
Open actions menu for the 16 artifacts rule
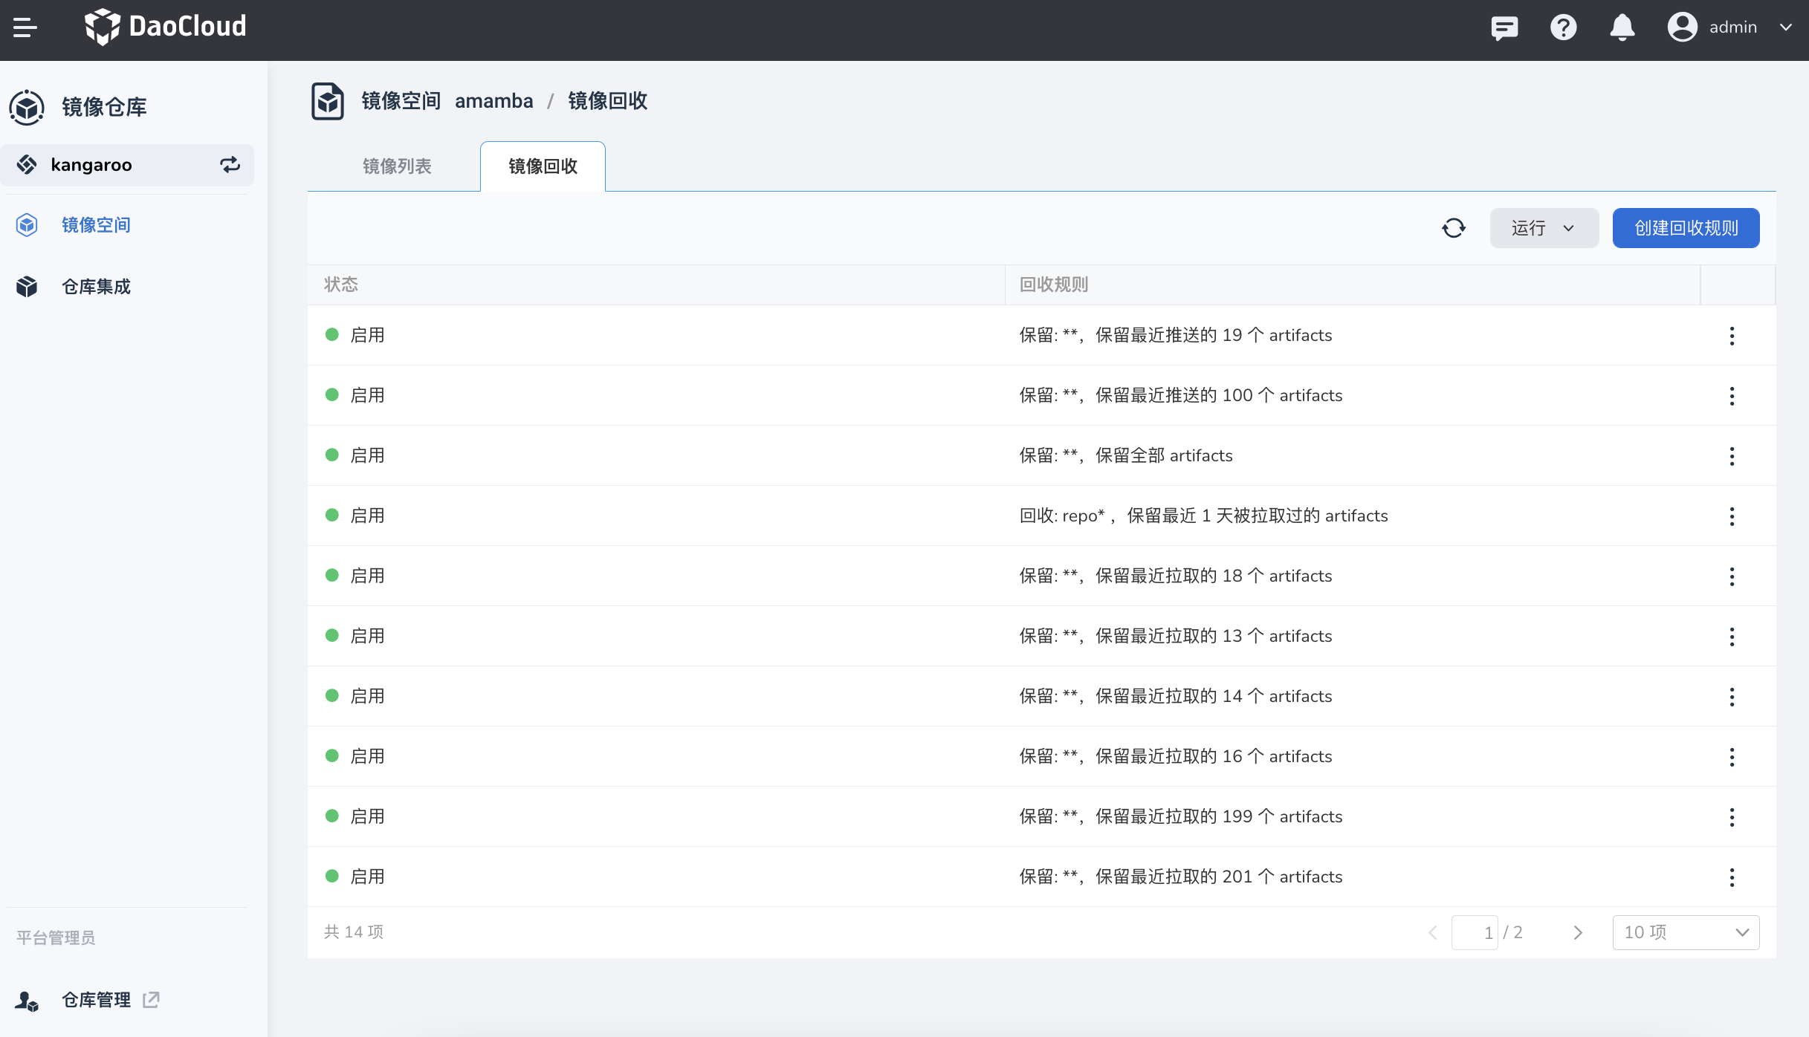point(1732,757)
